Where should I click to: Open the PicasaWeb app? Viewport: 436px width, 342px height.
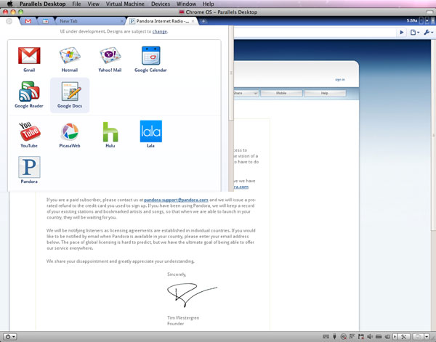70,131
